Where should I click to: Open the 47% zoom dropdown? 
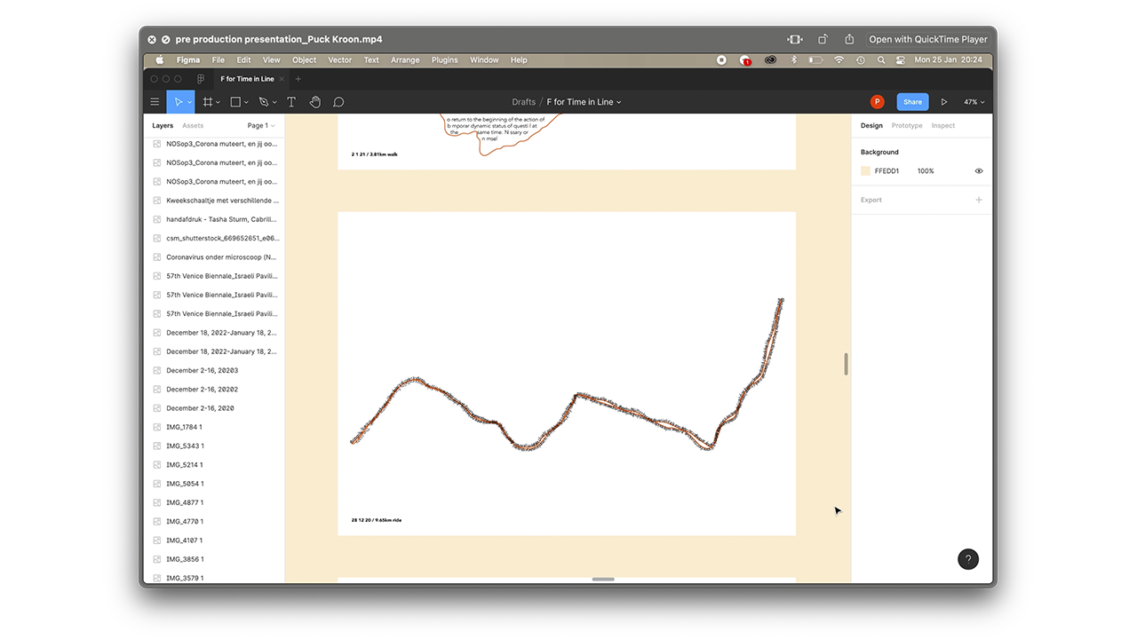[974, 102]
